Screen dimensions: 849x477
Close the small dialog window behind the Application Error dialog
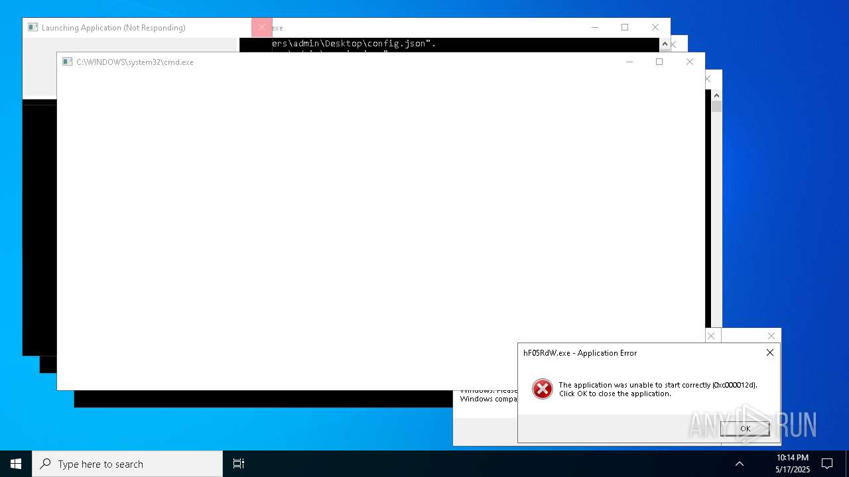click(x=771, y=336)
